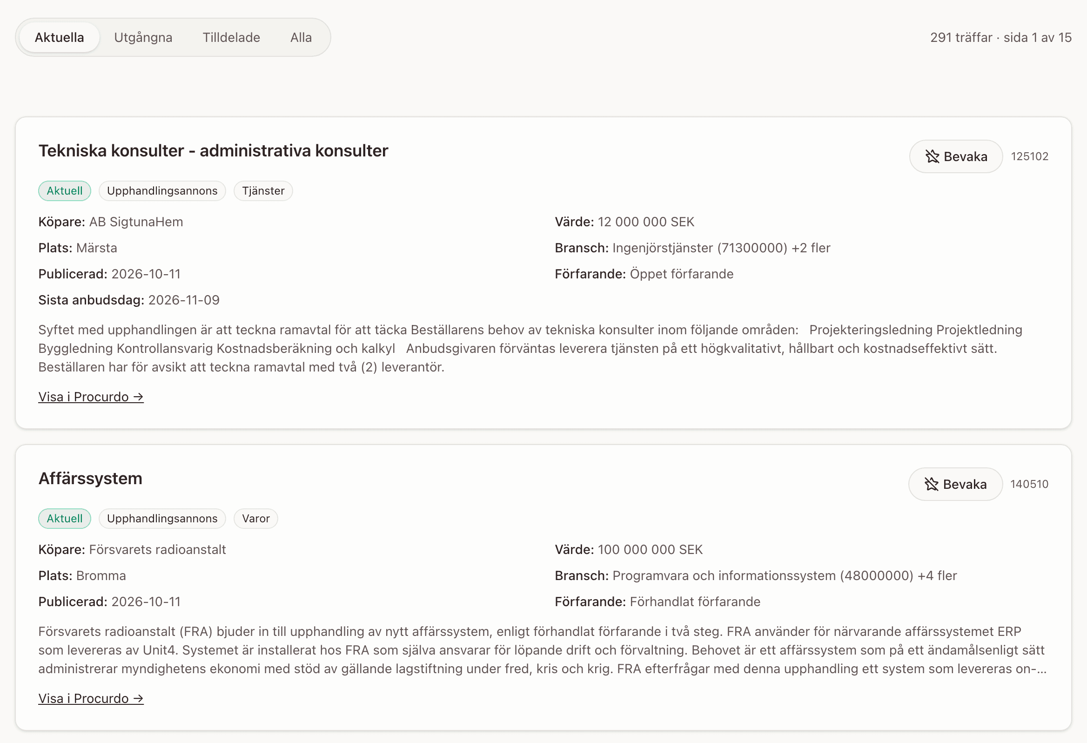
Task: Click the value 100 000 000 SEK
Action: 650,549
